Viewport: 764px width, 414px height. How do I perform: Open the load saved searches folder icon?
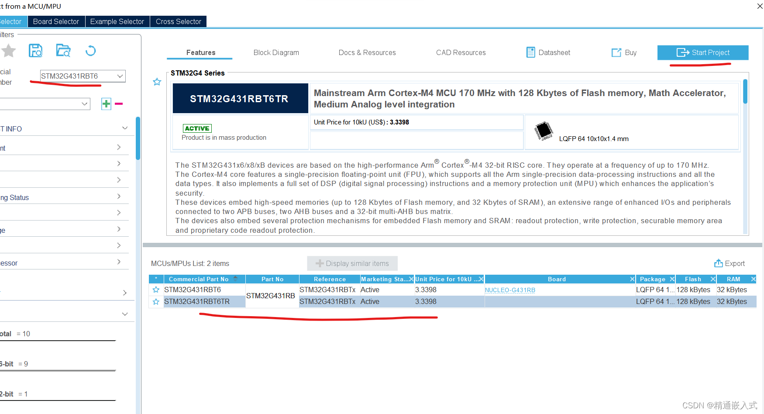63,51
